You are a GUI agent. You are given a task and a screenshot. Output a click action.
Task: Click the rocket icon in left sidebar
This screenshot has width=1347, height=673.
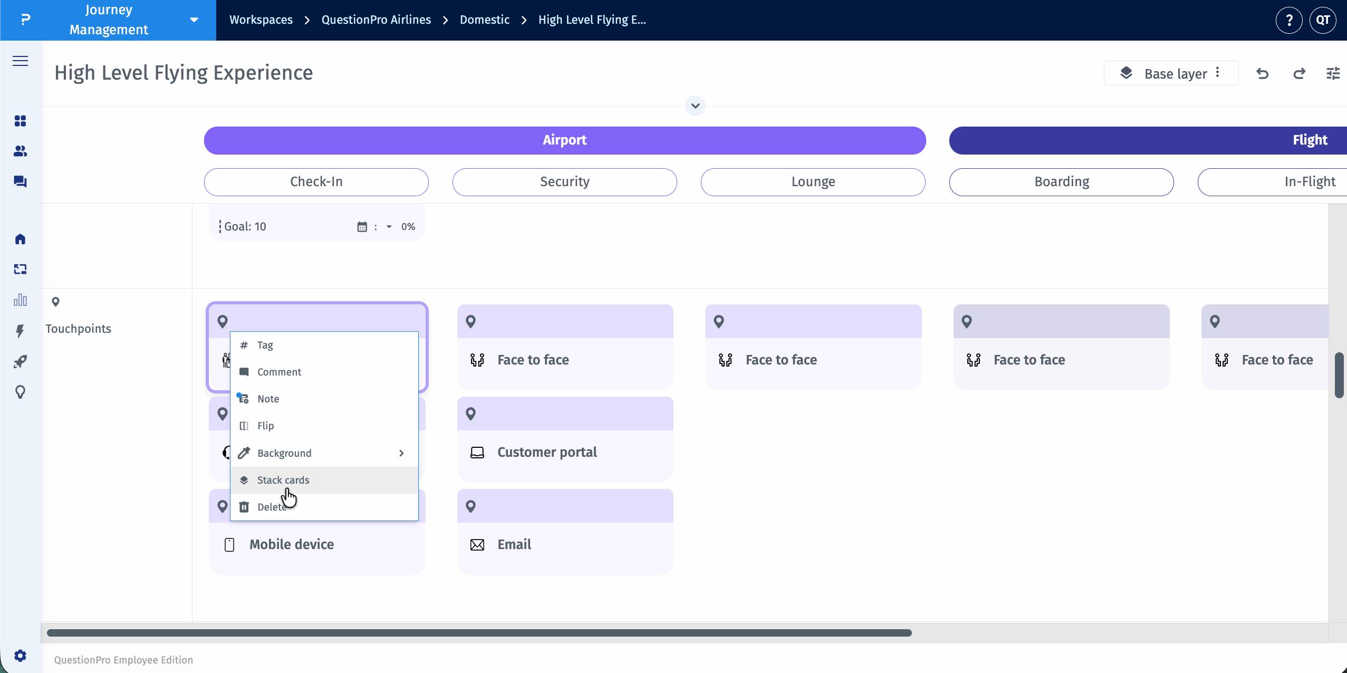tap(20, 362)
